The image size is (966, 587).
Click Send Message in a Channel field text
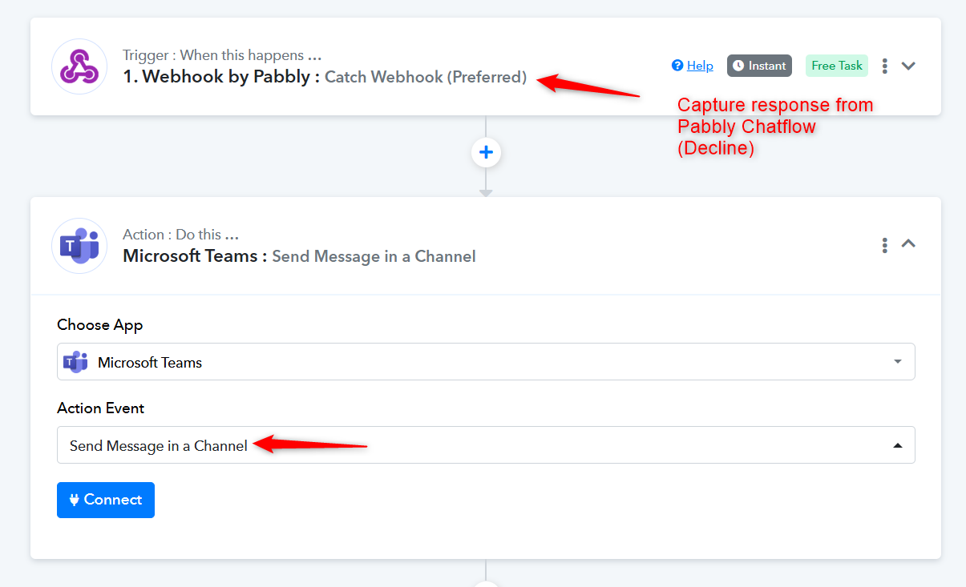(159, 446)
